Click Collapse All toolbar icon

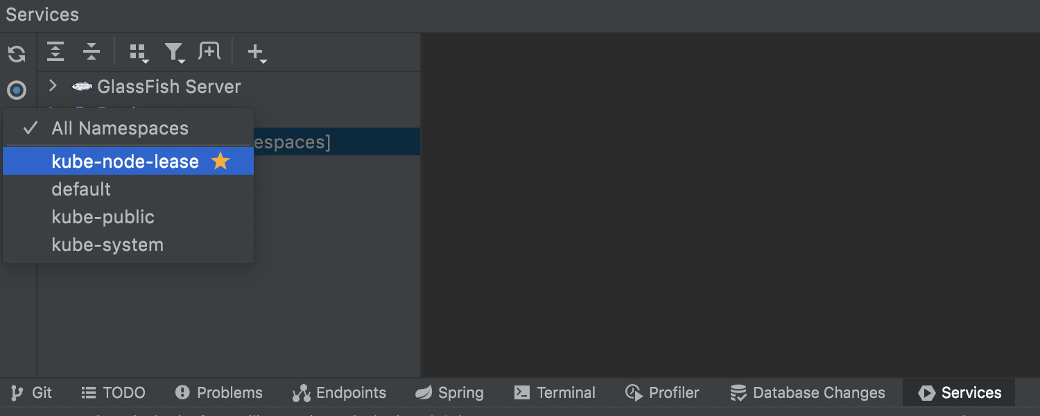(92, 51)
